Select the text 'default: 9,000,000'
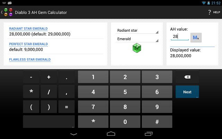 click(x=26, y=49)
